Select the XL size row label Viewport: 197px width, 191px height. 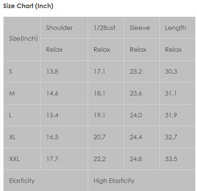coord(13,137)
